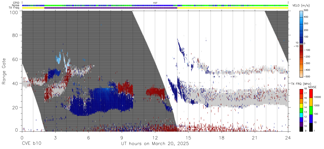Image resolution: width=324 pixels, height=149 pixels.
Task: Click the TX Freq row label
Action: pyautogui.click(x=14, y=8)
